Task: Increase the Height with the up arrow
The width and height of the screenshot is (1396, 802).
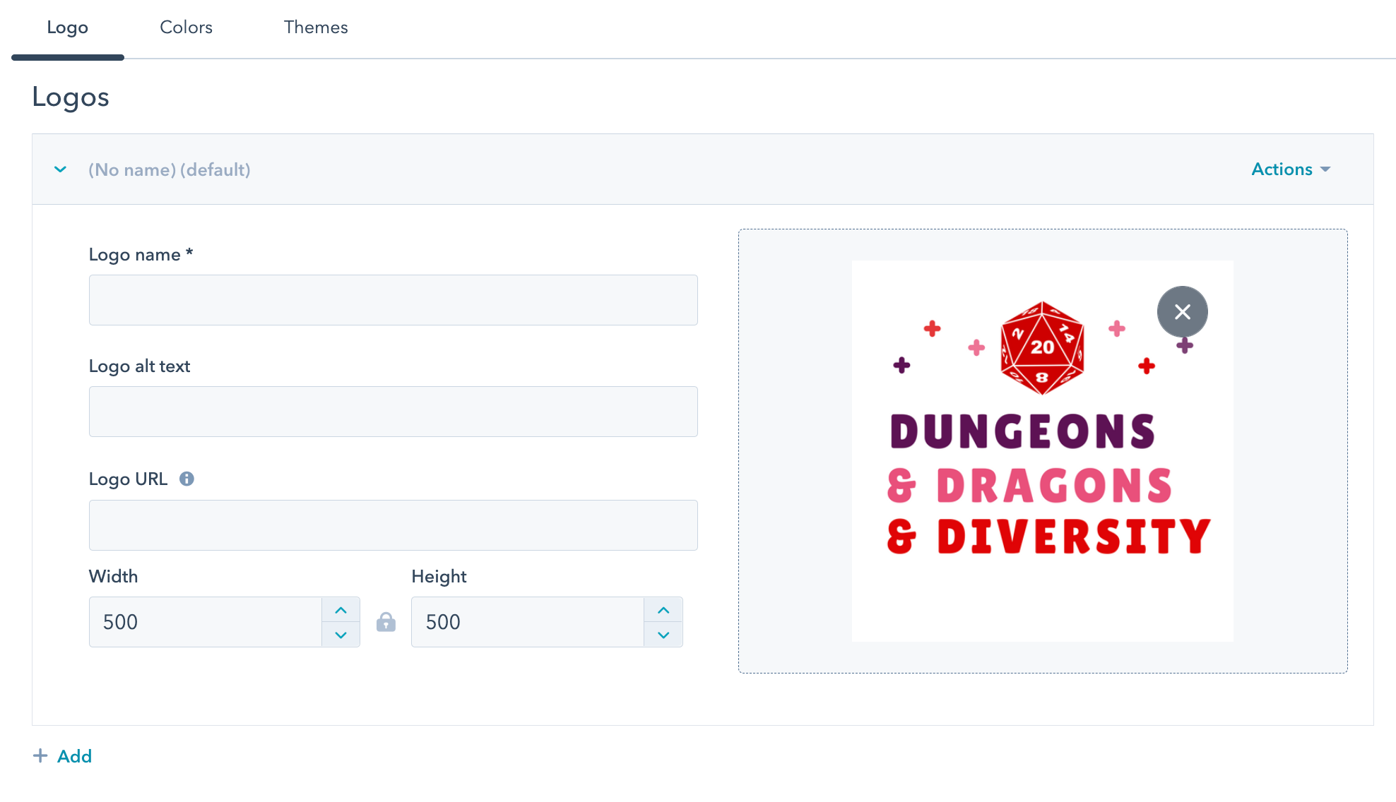Action: click(x=663, y=610)
